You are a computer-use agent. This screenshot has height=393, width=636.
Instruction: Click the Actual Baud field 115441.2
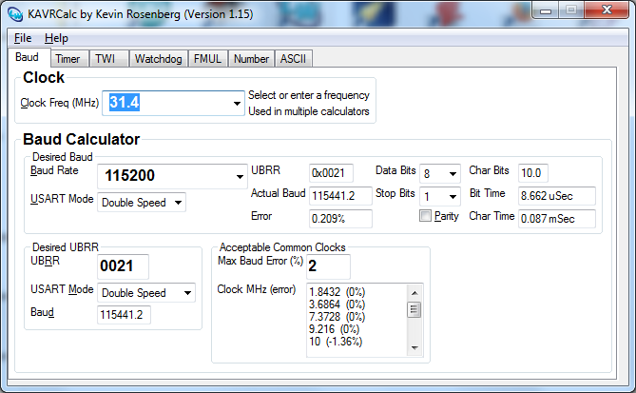(340, 196)
